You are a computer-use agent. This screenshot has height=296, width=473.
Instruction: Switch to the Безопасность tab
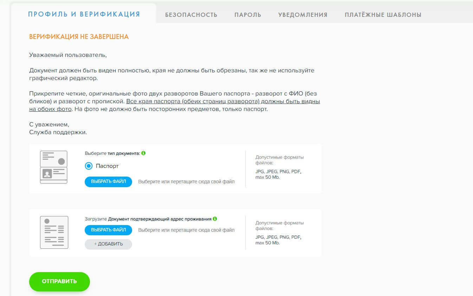[191, 15]
